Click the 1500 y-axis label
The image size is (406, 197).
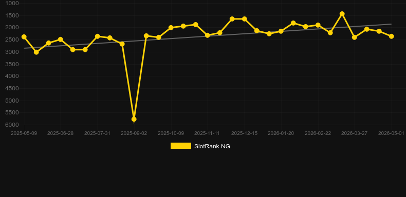[12, 15]
